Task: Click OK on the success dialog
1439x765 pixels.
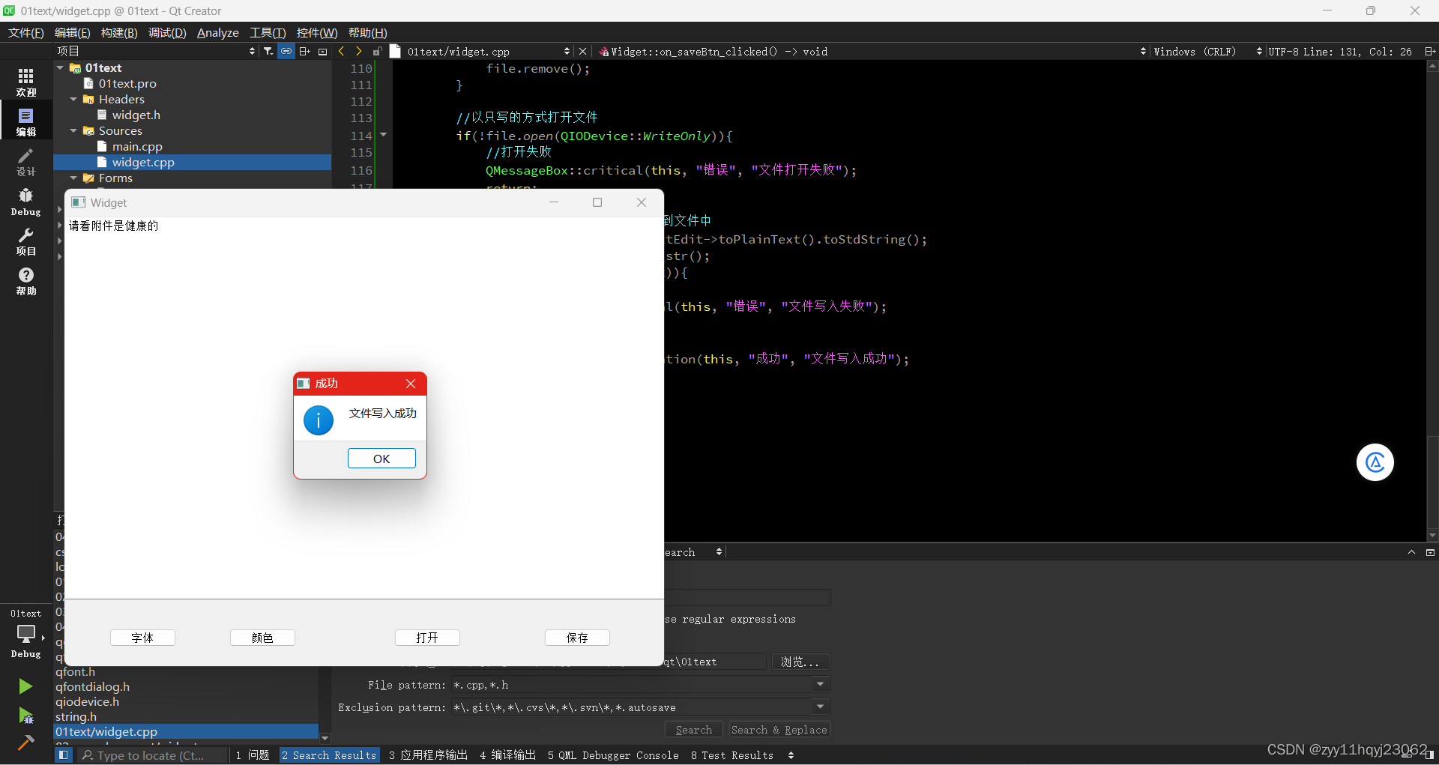Action: click(x=381, y=458)
